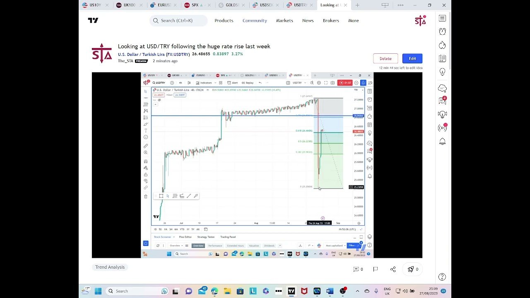The image size is (530, 298).
Task: Open the News menu
Action: [x=308, y=20]
